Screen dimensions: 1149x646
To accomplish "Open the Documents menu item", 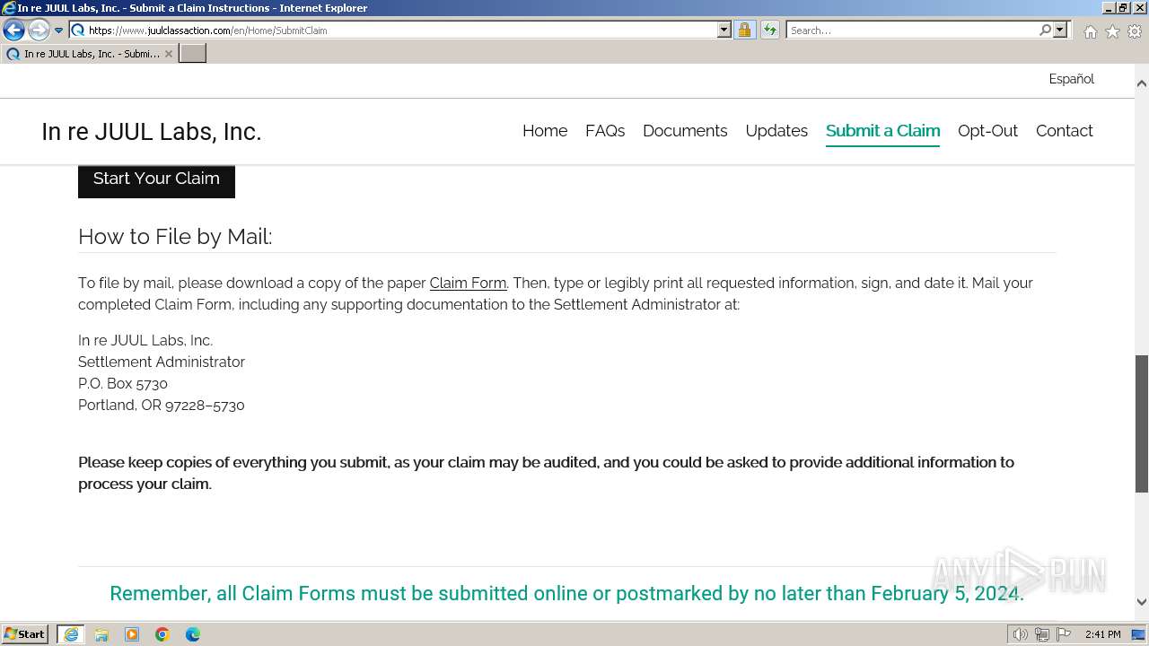I will pos(685,131).
